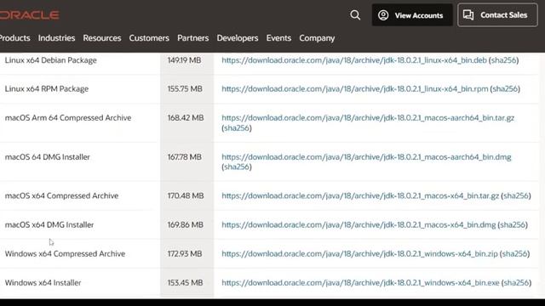Open sha256 link for Windows zip

514,253
